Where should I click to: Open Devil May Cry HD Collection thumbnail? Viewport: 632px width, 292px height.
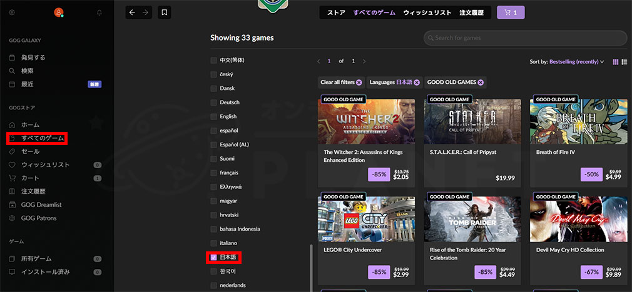[578, 219]
